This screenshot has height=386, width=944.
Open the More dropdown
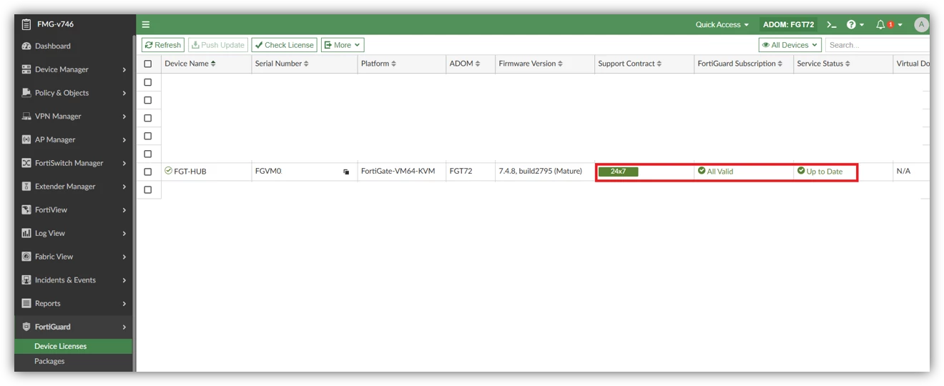343,45
